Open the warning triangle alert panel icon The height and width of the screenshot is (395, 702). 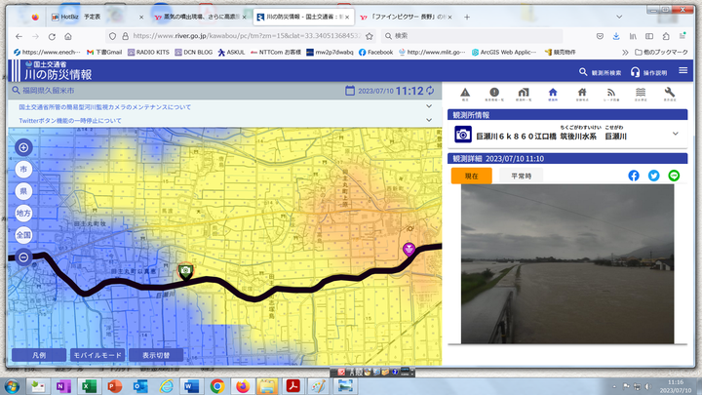pos(465,95)
